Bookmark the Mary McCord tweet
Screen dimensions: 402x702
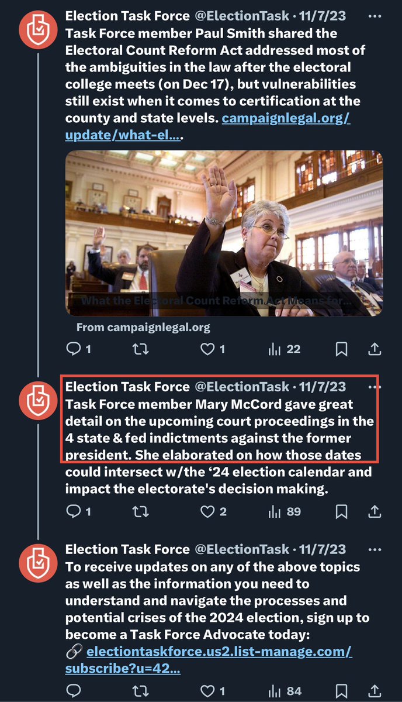click(x=341, y=512)
